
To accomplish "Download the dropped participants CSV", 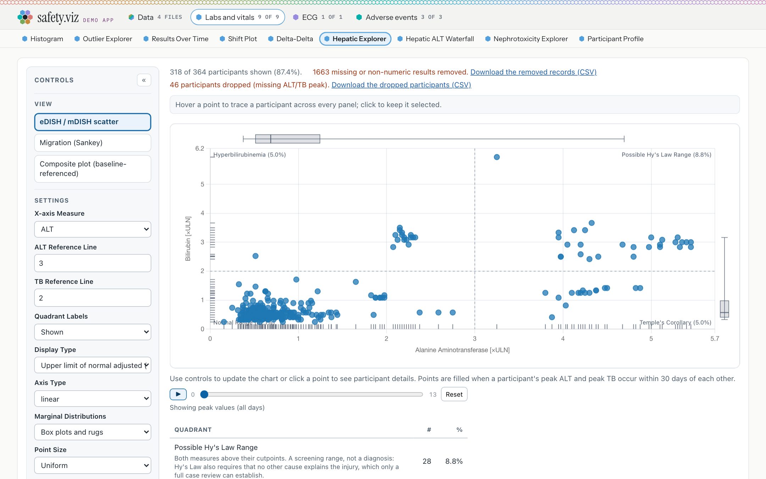I will 401,85.
